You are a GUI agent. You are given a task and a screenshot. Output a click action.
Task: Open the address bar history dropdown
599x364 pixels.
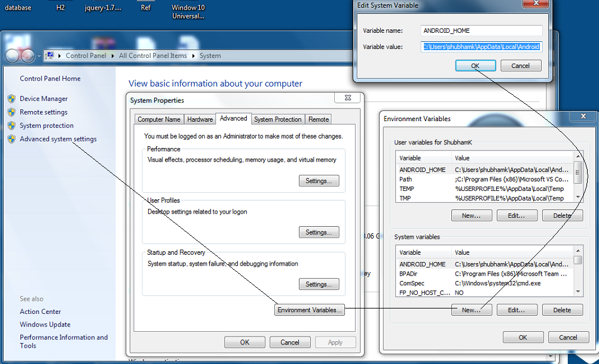pyautogui.click(x=38, y=55)
